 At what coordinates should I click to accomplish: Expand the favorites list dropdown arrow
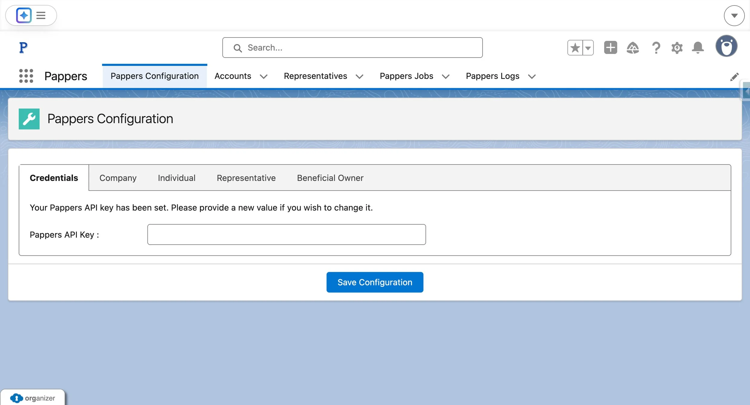[x=588, y=48]
